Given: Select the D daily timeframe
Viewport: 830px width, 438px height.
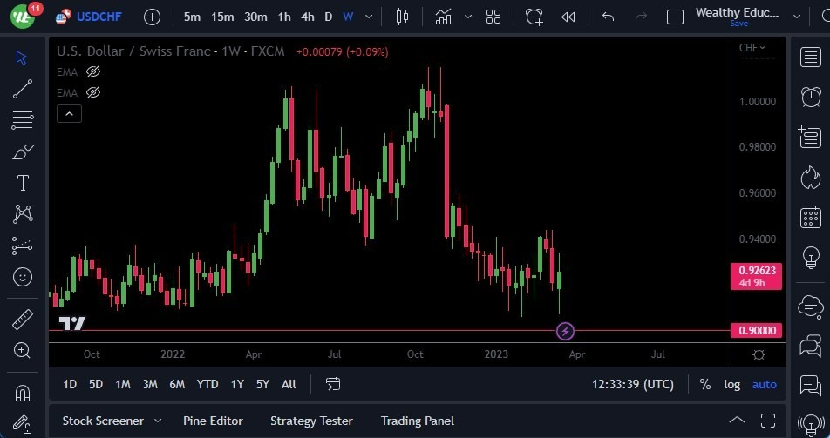Looking at the screenshot, I should point(328,17).
